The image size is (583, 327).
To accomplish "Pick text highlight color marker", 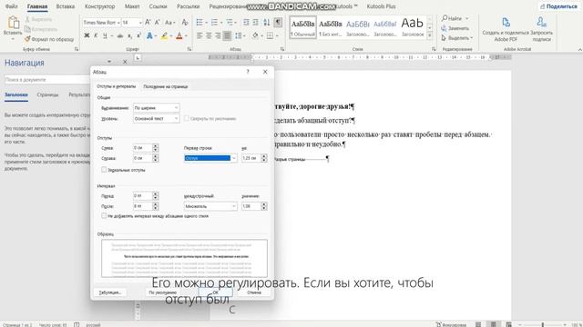I will 164,36.
